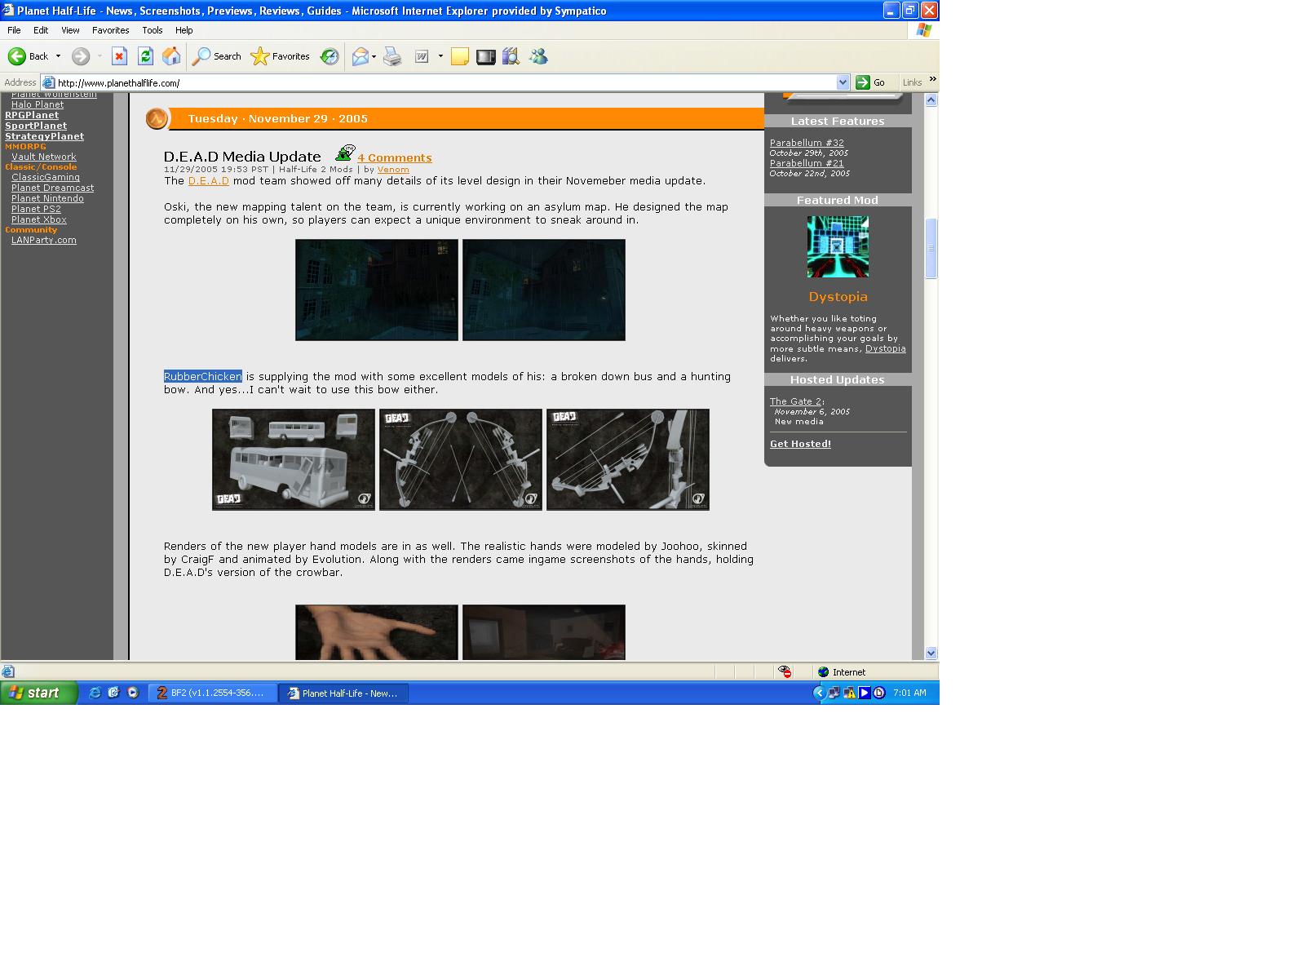This screenshot has height=979, width=1305.
Task: Expand hidden tray icons arrow
Action: click(x=819, y=693)
